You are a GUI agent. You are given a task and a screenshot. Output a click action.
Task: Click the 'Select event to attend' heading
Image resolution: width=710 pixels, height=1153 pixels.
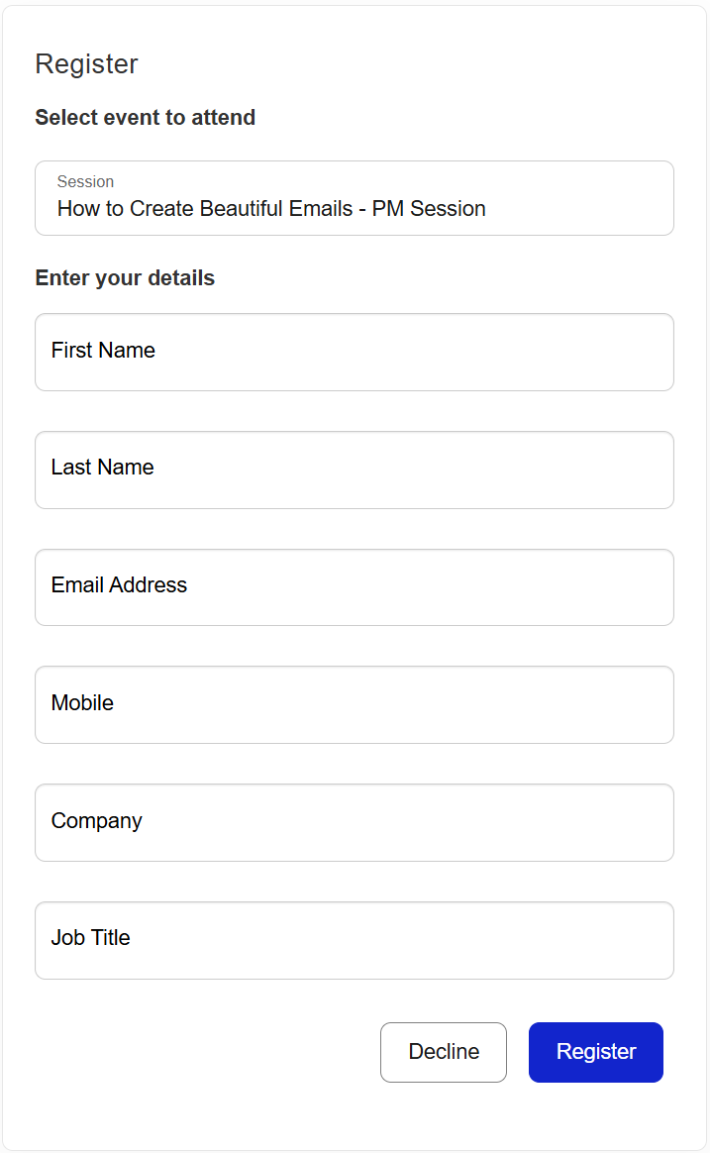(x=146, y=118)
